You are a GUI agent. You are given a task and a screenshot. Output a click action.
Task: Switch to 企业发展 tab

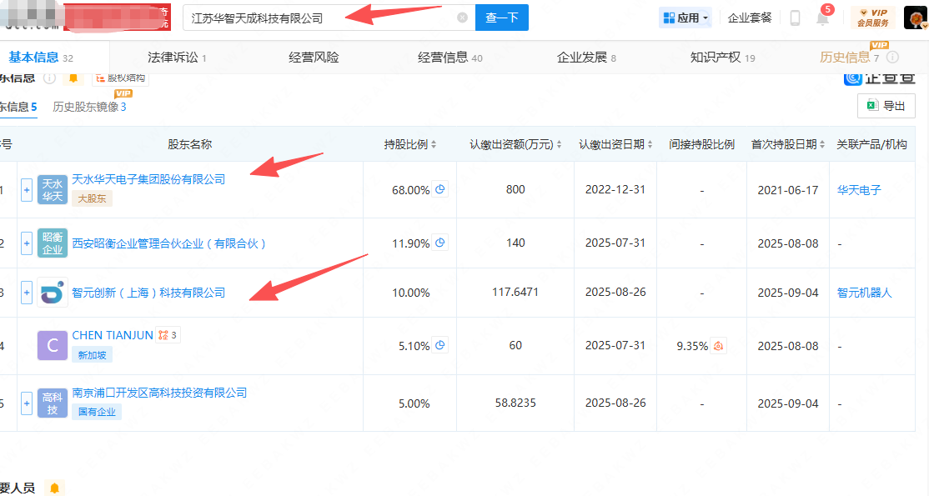click(x=586, y=57)
